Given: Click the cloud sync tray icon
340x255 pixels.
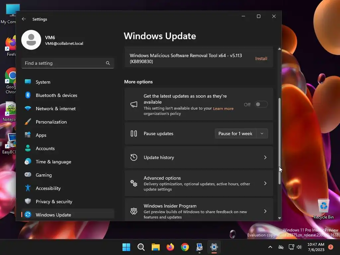Looking at the screenshot, I should coord(281,247).
